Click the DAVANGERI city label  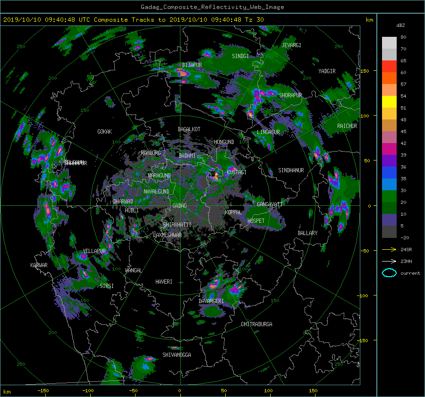(211, 301)
